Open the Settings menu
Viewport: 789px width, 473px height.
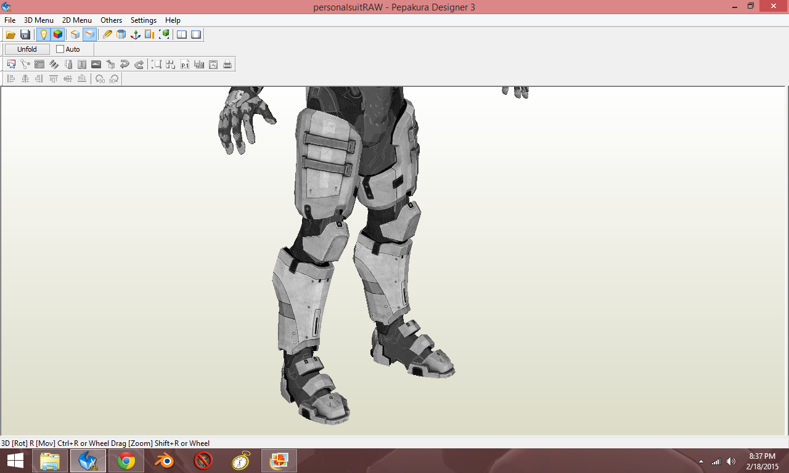click(x=144, y=20)
